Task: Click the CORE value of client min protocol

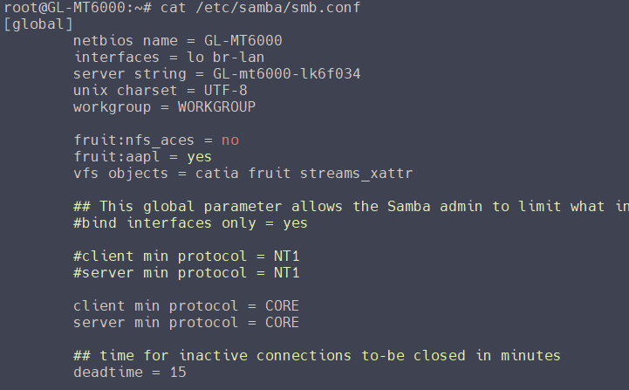Action: (282, 306)
